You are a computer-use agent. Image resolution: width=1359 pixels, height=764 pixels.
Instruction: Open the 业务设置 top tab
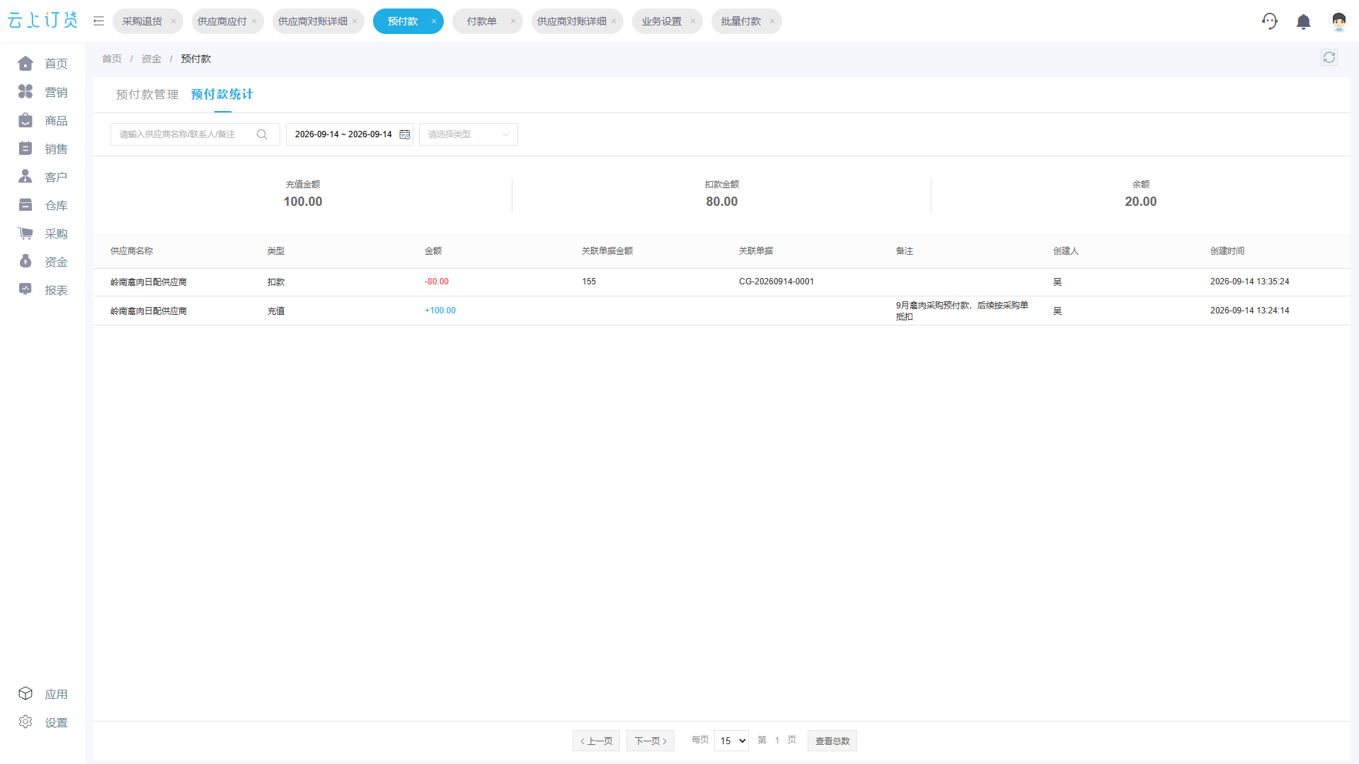click(667, 21)
